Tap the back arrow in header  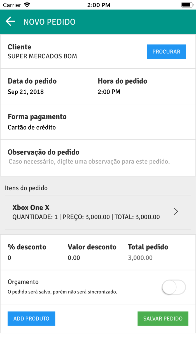click(x=10, y=22)
